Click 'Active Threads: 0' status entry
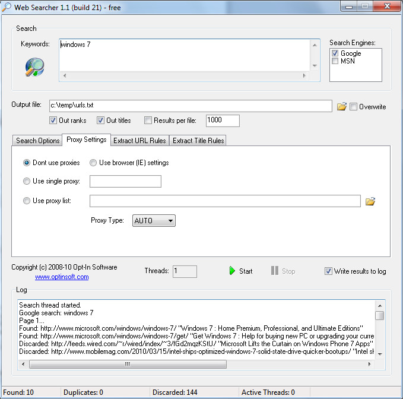The height and width of the screenshot is (399, 403). click(268, 392)
